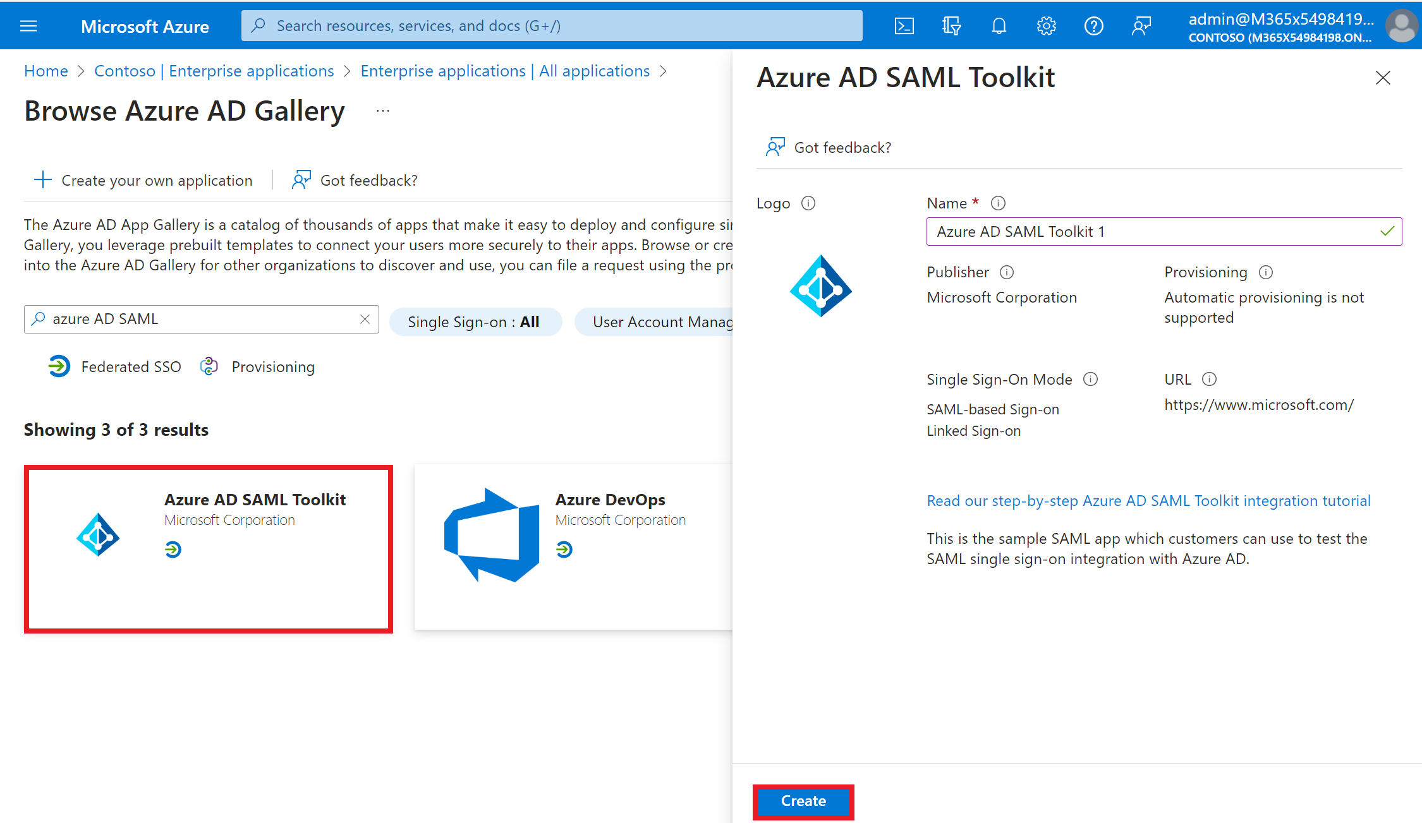Open the ellipsis menu beside Browse Azure AD Gallery
The height and width of the screenshot is (823, 1422).
click(x=382, y=111)
